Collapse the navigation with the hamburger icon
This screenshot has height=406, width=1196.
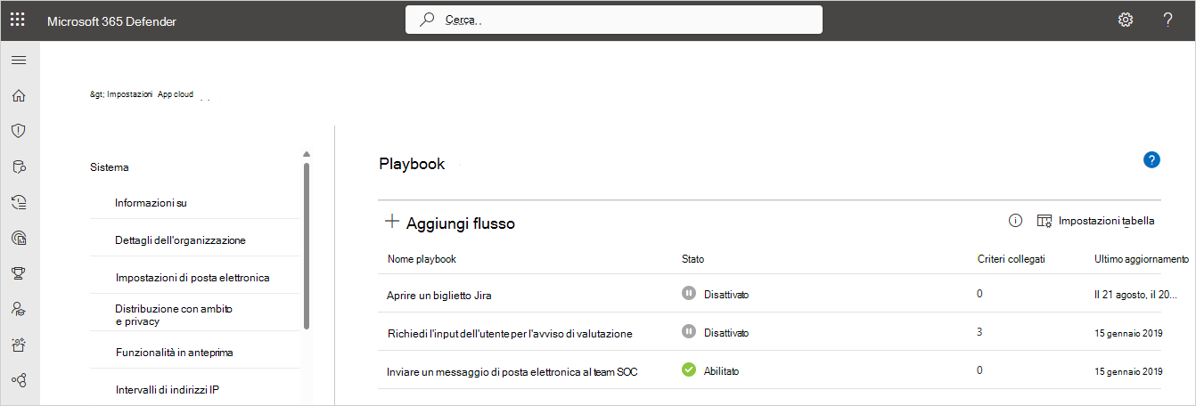(18, 61)
